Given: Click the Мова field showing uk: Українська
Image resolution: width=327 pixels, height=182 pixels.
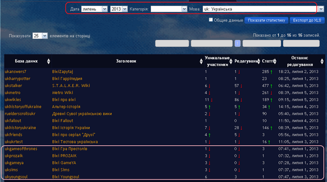Looking at the screenshot, I should (x=260, y=9).
